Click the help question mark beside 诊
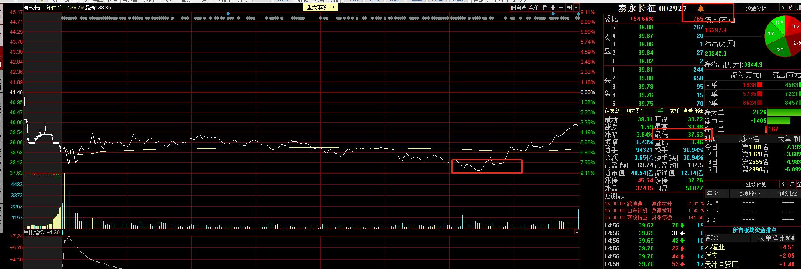Image resolution: width=801 pixels, height=269 pixels. point(782,8)
